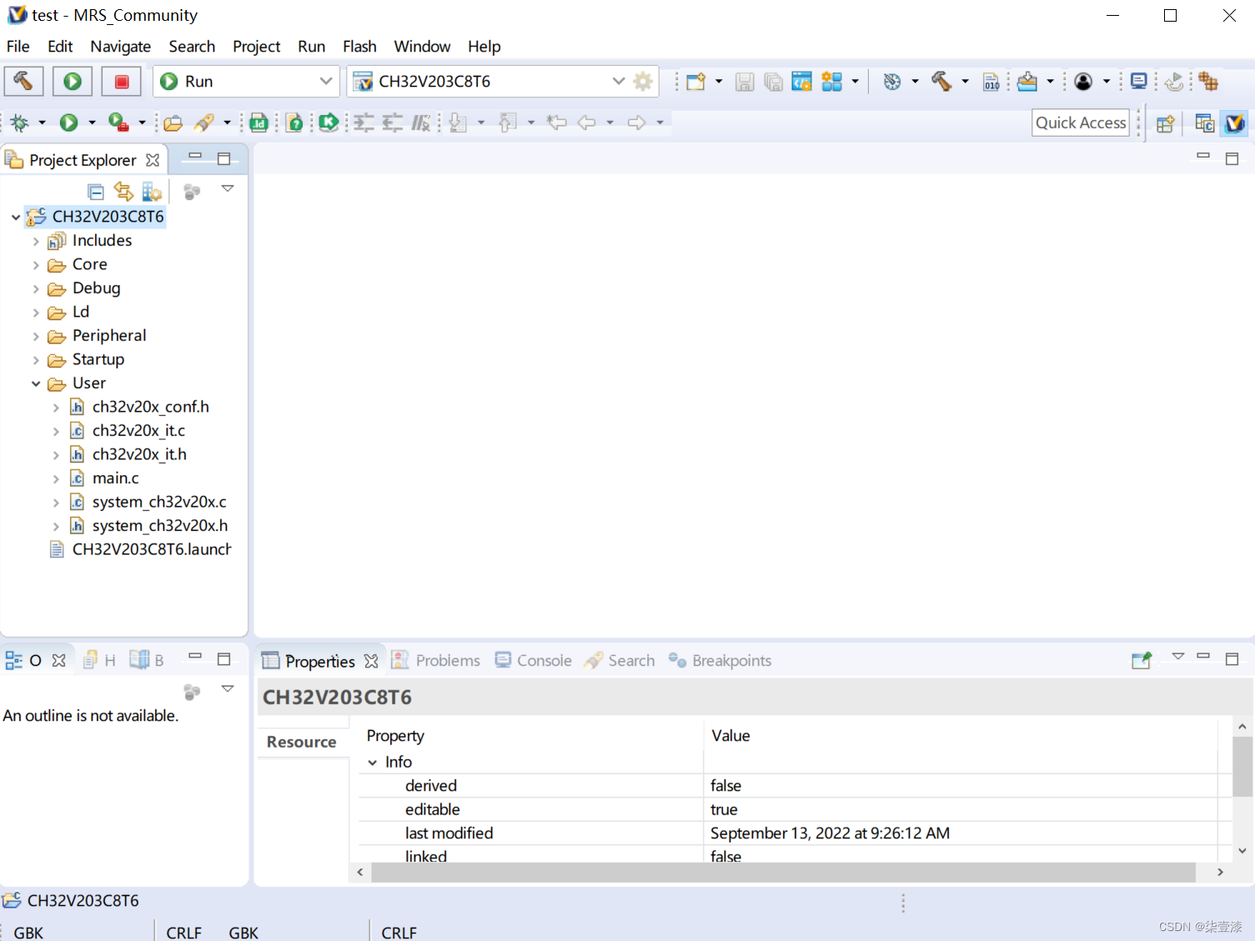Open the Run launch mode dropdown

325,81
